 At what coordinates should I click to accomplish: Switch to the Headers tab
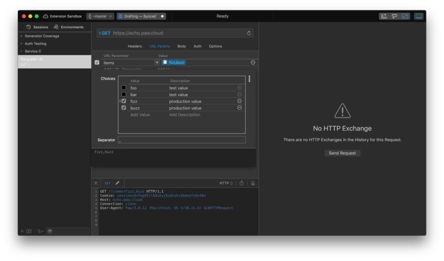[x=135, y=46]
